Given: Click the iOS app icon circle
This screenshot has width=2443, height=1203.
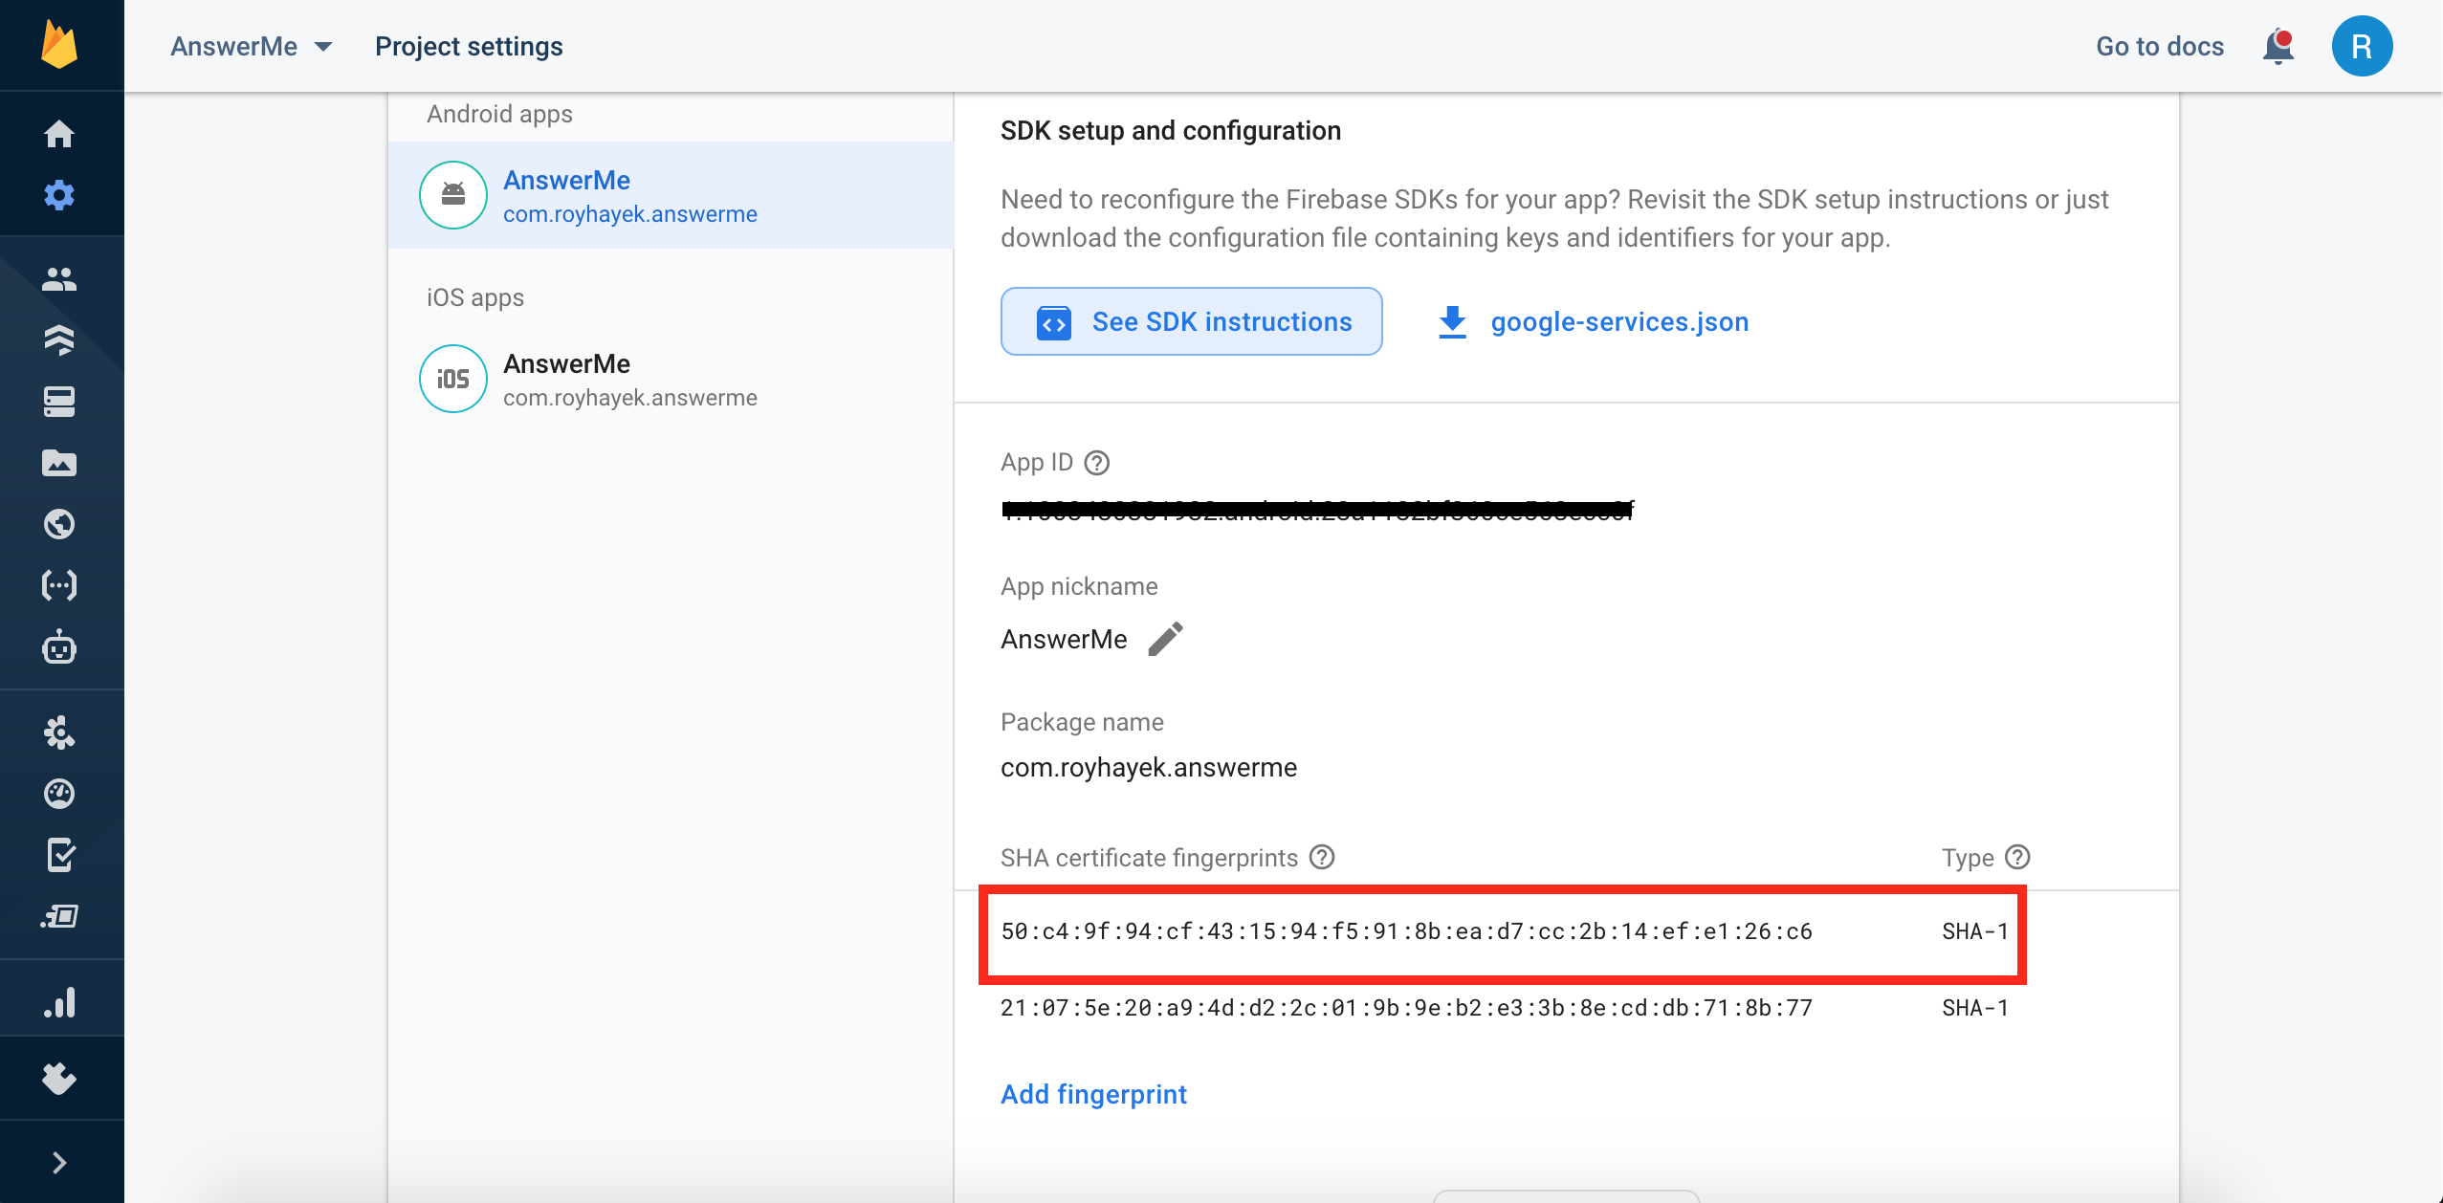Looking at the screenshot, I should 453,379.
